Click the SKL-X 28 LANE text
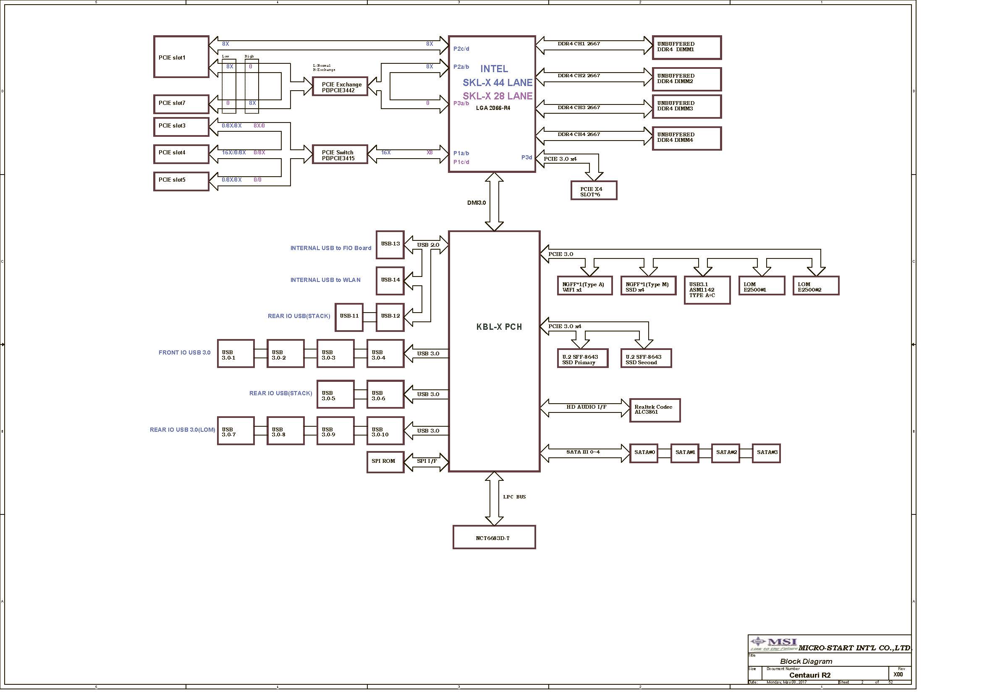Image resolution: width=982 pixels, height=694 pixels. pos(498,96)
